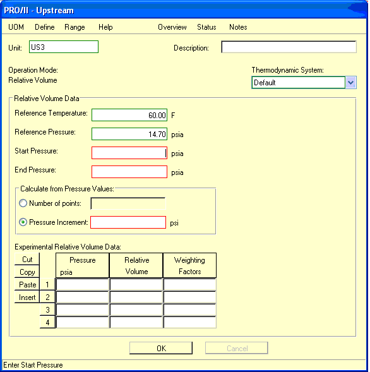The width and height of the screenshot is (370, 372).
Task: Open the Status menu item
Action: coord(206,27)
